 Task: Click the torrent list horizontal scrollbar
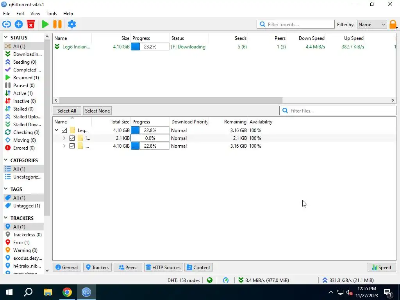tap(171, 100)
